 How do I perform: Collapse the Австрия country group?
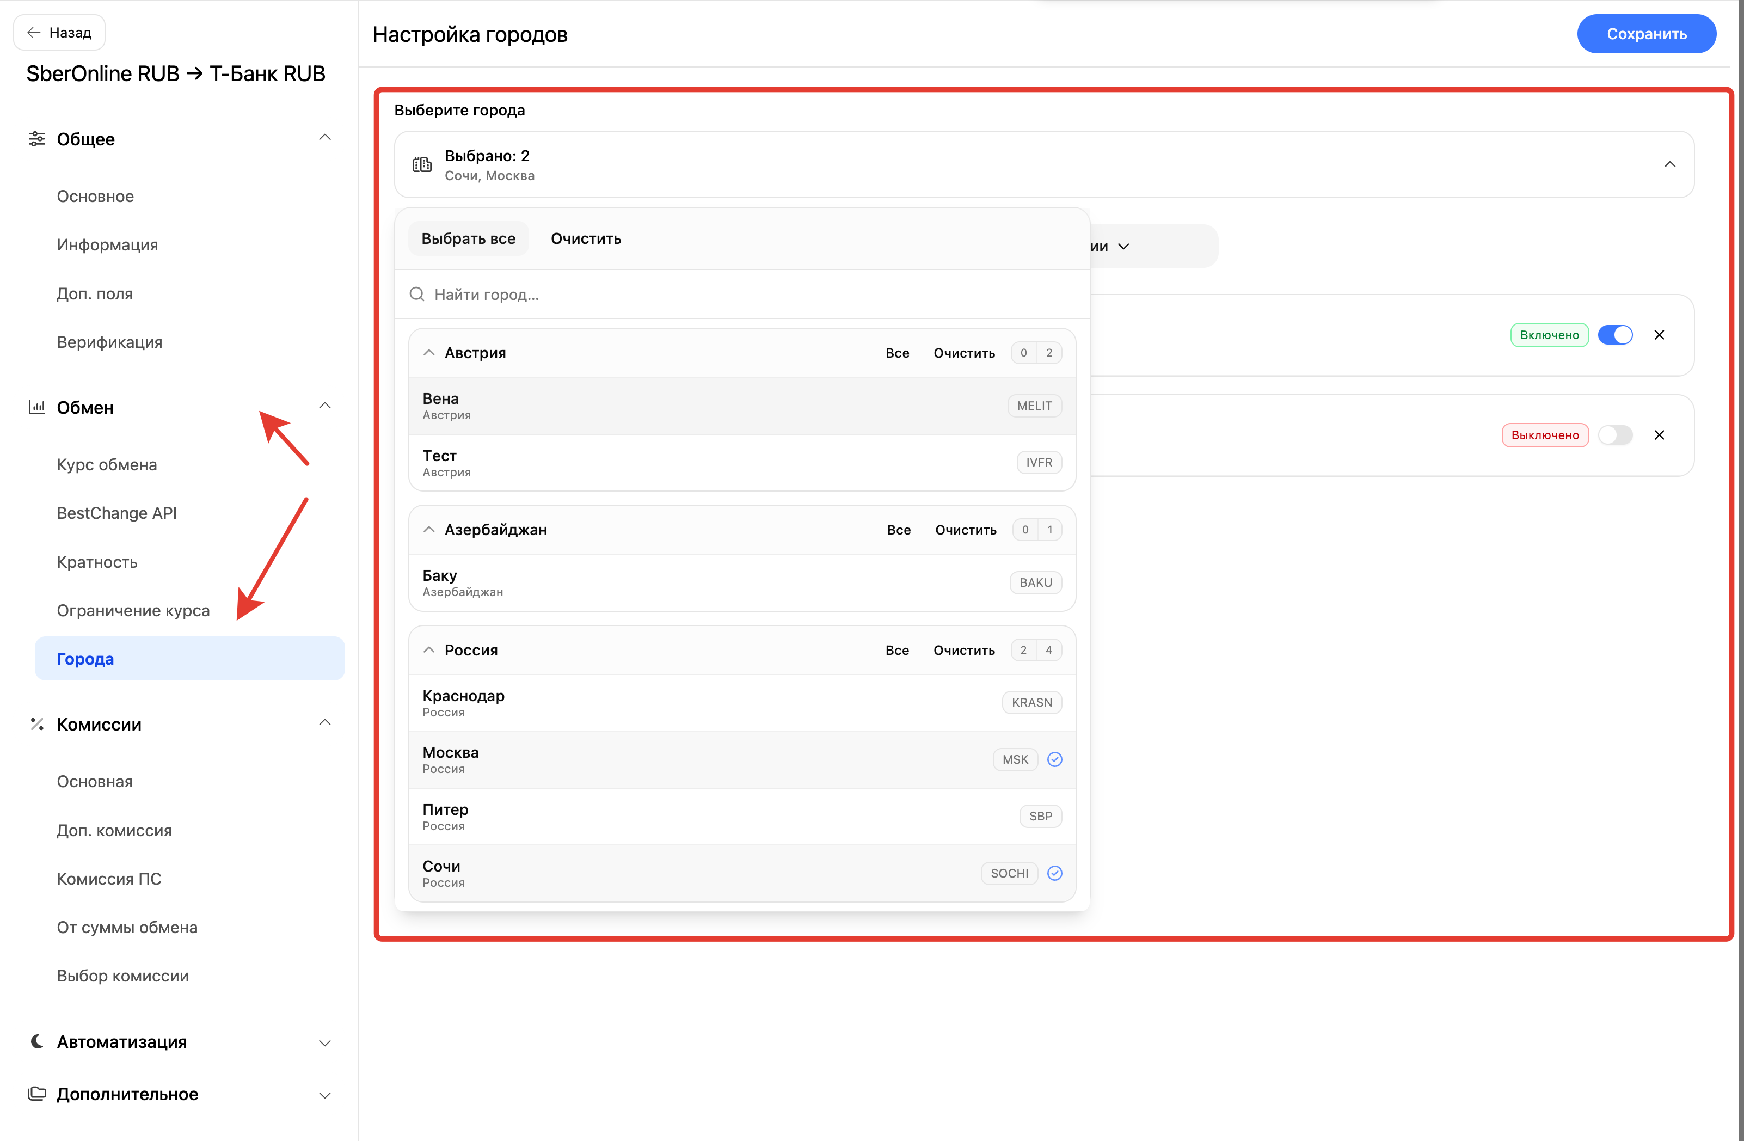pyautogui.click(x=429, y=353)
